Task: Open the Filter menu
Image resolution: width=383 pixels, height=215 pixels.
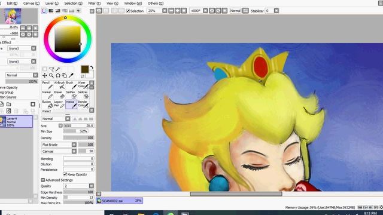Action: [x=95, y=4]
